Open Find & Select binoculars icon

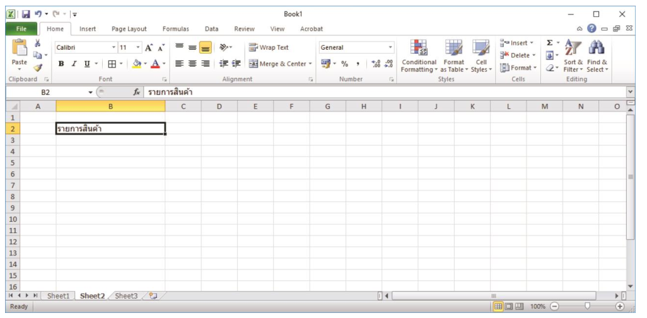coord(597,48)
